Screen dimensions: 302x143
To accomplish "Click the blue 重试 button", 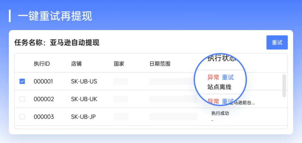I will pyautogui.click(x=277, y=42).
